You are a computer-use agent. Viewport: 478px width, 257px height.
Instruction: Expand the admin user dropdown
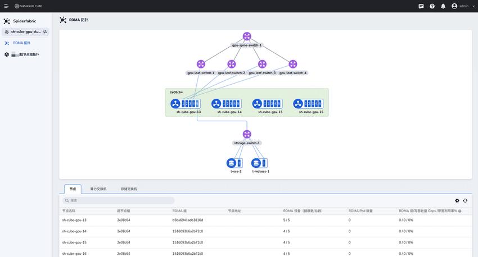462,6
